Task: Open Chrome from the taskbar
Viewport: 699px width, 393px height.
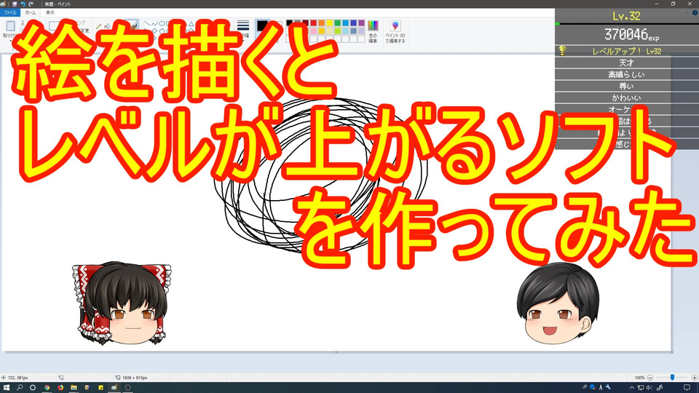Action: [x=47, y=388]
